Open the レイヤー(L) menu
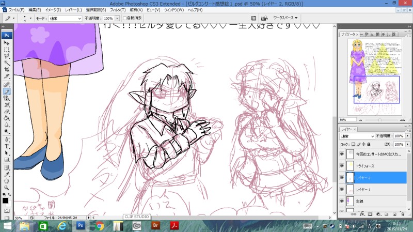413x232 pixels. pyautogui.click(x=73, y=10)
